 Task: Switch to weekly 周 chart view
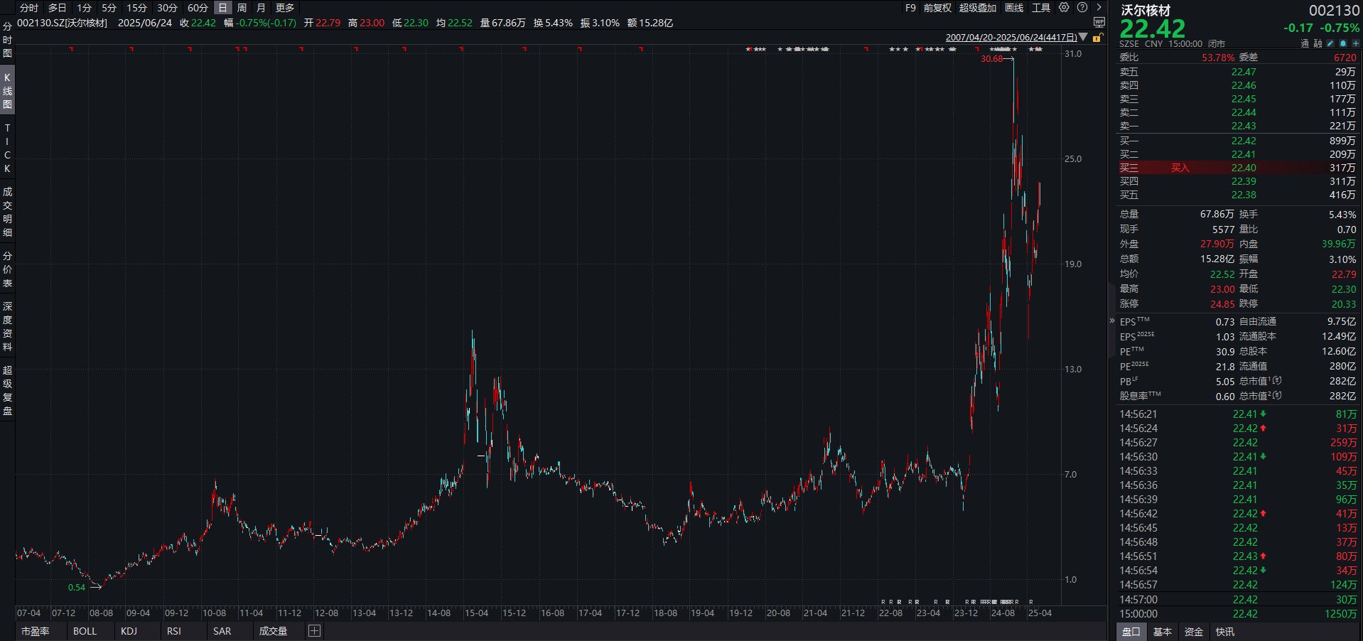[x=242, y=8]
